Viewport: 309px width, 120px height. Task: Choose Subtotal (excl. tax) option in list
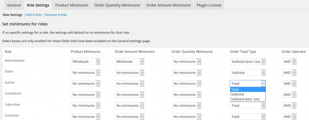[248, 99]
